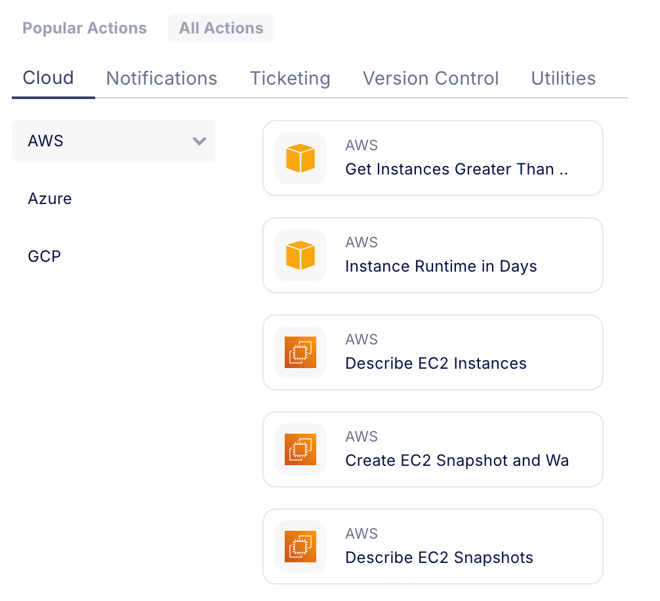The image size is (660, 601).
Task: Click the cube icon for Instance Runtime in Days
Action: (300, 255)
